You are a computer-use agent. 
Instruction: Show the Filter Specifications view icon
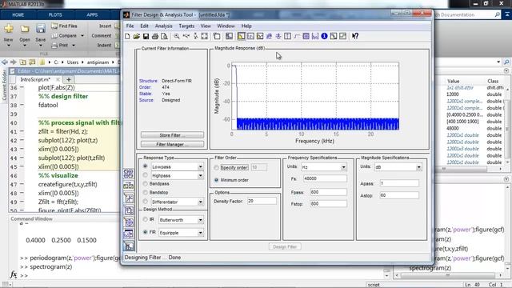(230, 36)
